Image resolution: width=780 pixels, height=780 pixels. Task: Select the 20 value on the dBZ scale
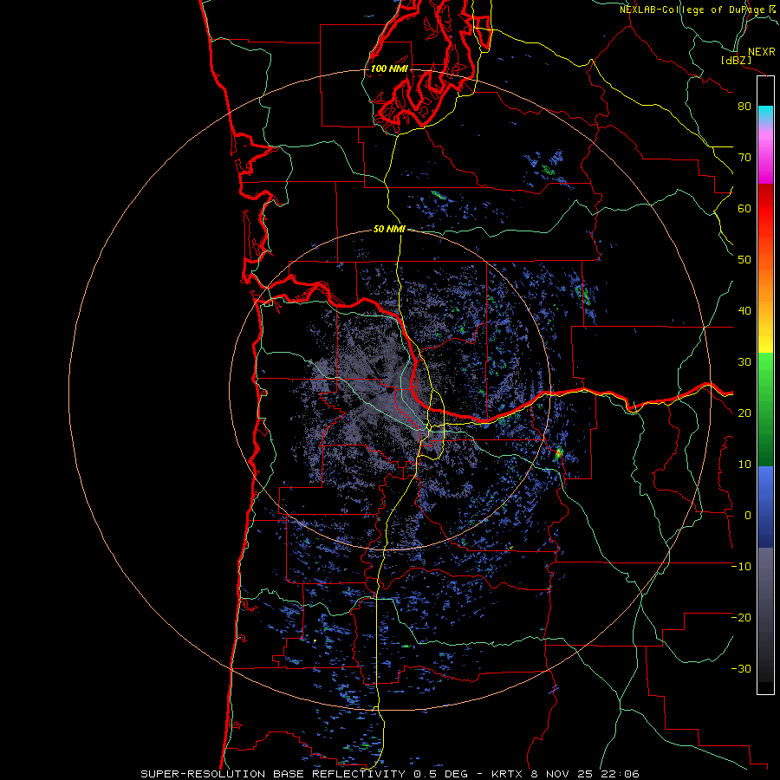[744, 413]
